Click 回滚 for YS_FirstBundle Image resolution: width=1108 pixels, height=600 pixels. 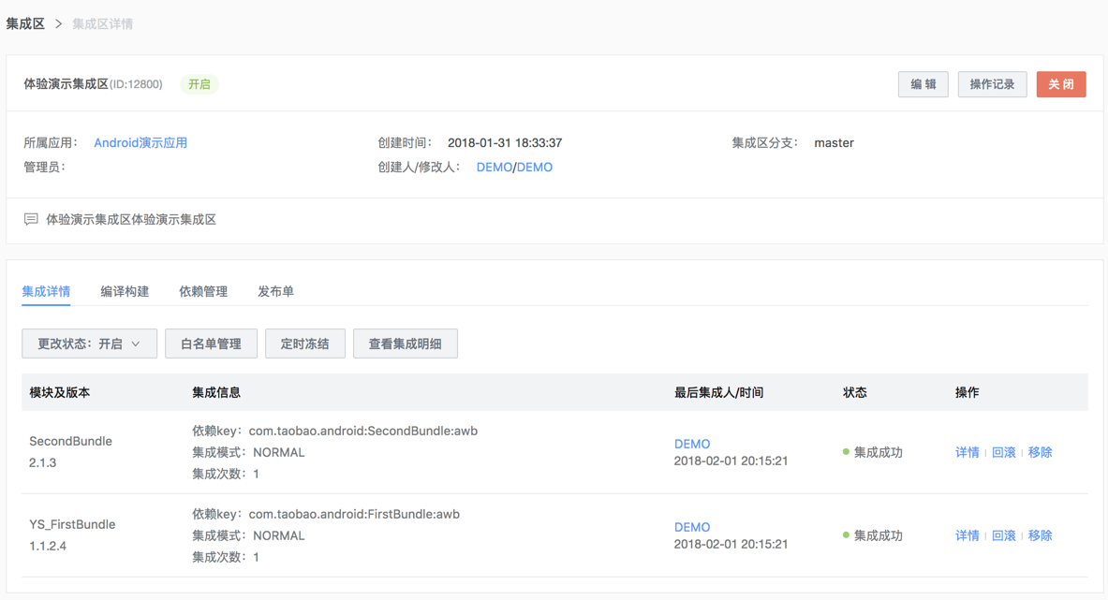1003,535
